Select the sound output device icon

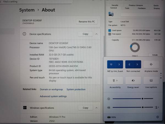click(x=157, y=107)
